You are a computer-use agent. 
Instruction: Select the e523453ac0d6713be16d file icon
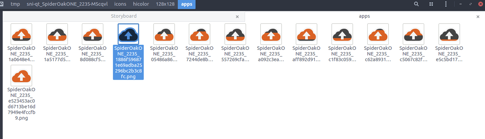[x=21, y=75]
